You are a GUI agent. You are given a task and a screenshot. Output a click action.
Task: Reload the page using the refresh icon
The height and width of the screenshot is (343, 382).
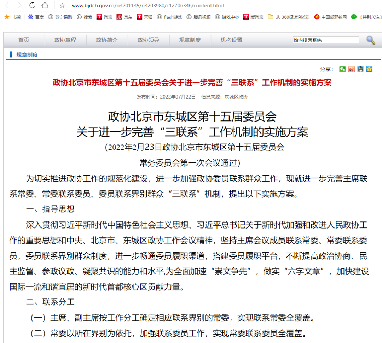[32, 5]
